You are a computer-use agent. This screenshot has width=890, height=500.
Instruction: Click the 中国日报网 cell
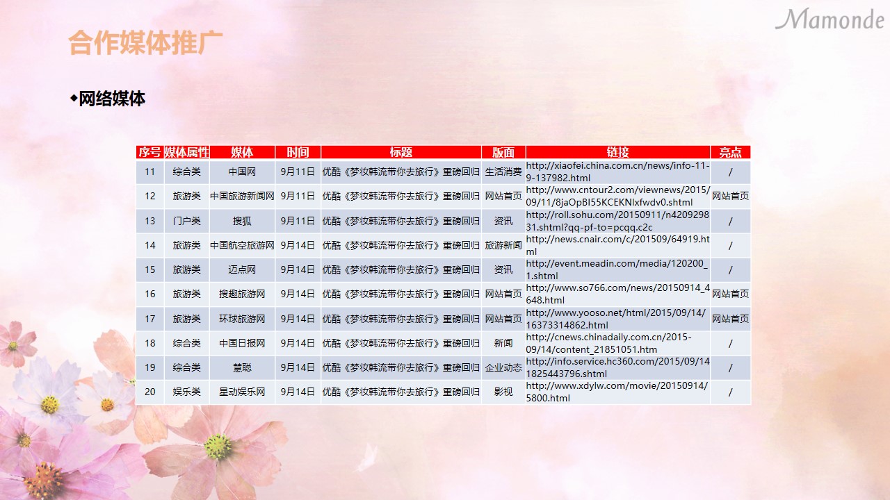coord(242,343)
